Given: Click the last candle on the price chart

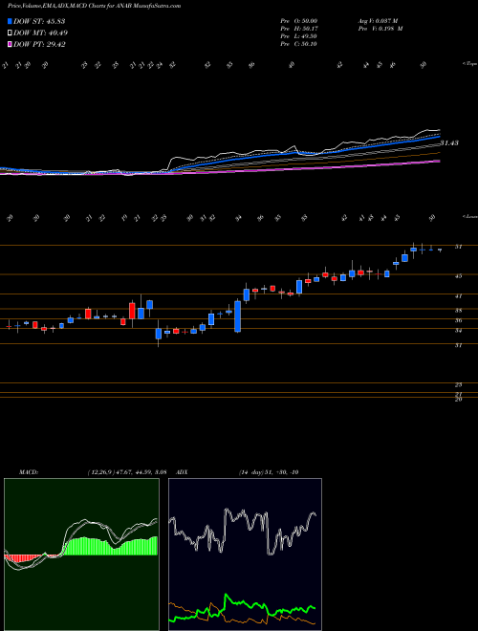Looking at the screenshot, I should (x=440, y=250).
